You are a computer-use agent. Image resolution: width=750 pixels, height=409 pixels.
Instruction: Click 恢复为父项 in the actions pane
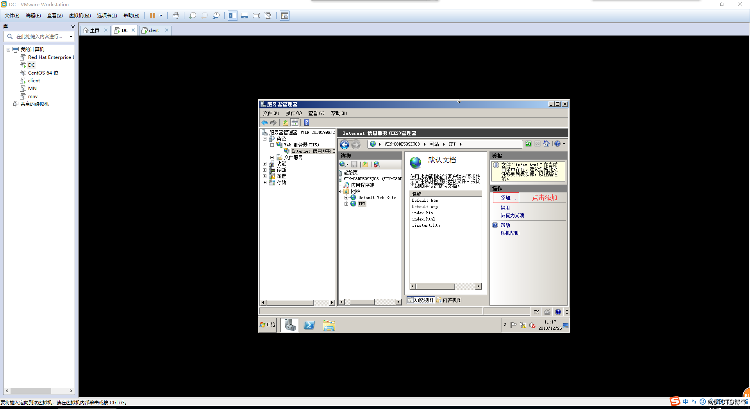pos(512,215)
